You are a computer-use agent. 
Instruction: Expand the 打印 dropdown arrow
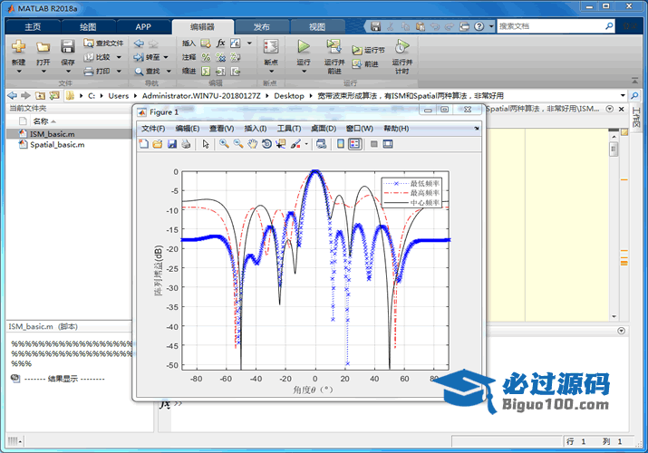pyautogui.click(x=119, y=71)
